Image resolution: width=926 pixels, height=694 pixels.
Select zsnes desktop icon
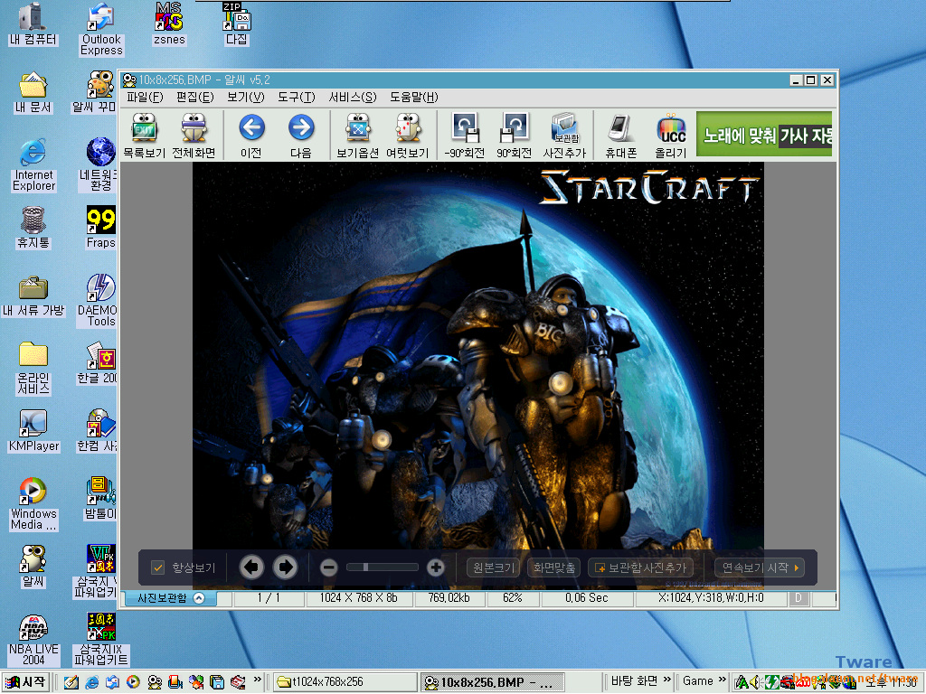point(169,23)
